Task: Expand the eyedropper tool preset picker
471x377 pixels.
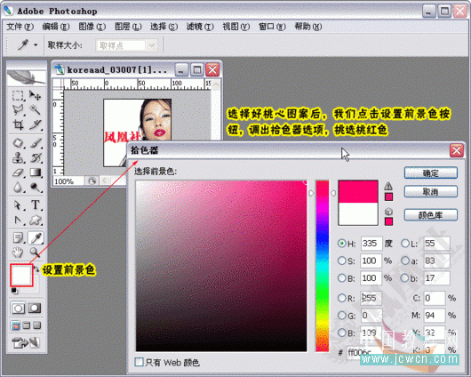Action: pos(36,45)
